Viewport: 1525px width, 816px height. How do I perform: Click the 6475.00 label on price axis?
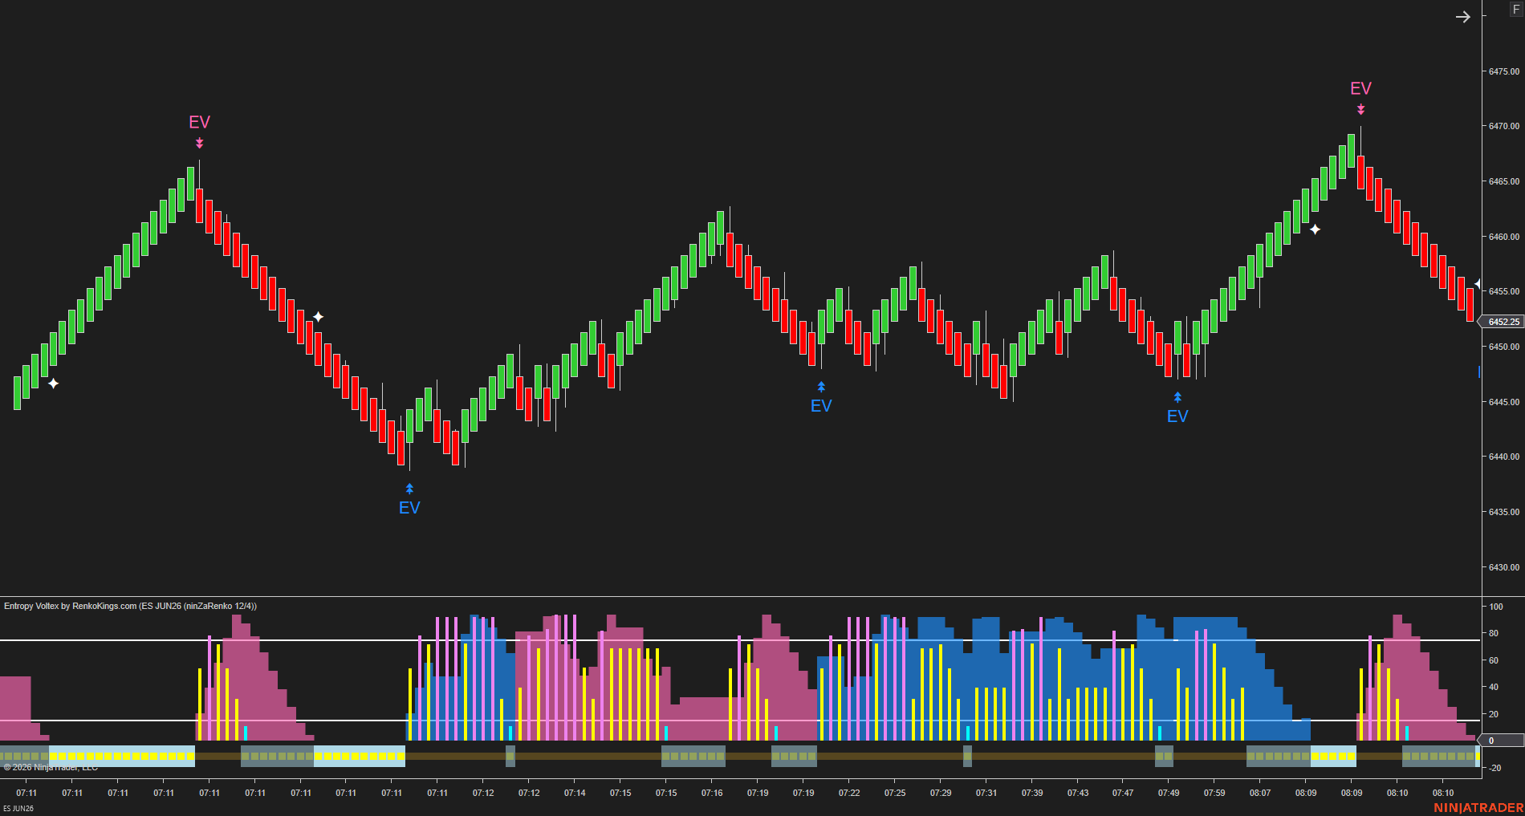pos(1503,71)
